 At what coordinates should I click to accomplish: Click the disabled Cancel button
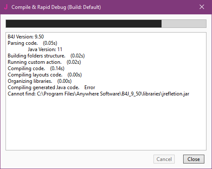(x=164, y=159)
